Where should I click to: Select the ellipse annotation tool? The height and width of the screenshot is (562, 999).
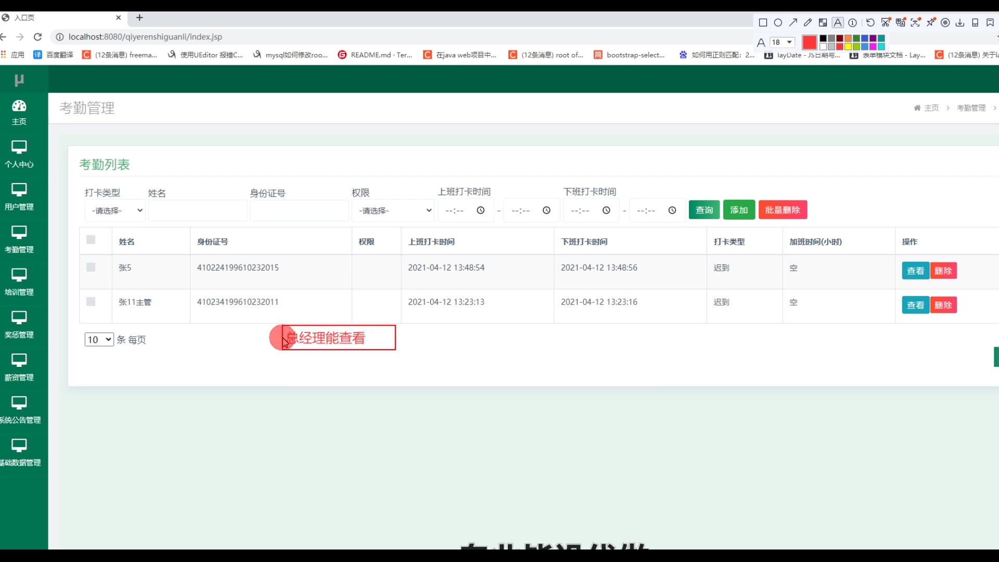click(778, 22)
